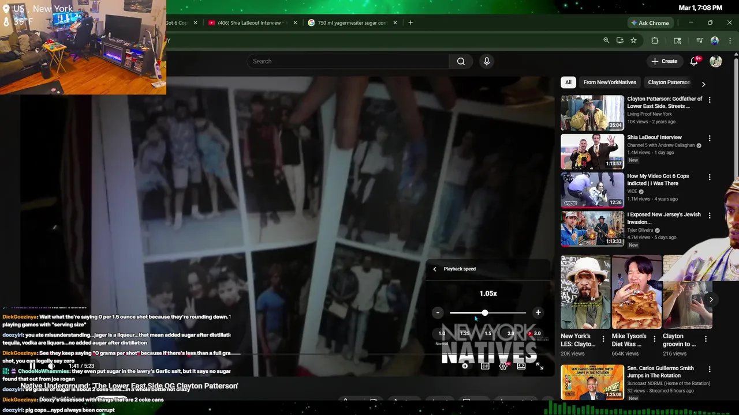Select the 1.0 Normal speed preset
Viewport: 739px width, 415px height.
coord(442,334)
